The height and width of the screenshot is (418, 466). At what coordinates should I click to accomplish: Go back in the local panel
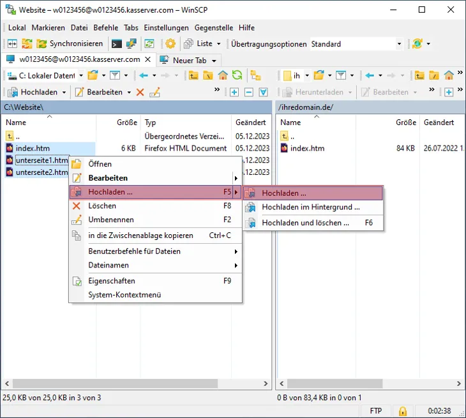click(x=144, y=75)
